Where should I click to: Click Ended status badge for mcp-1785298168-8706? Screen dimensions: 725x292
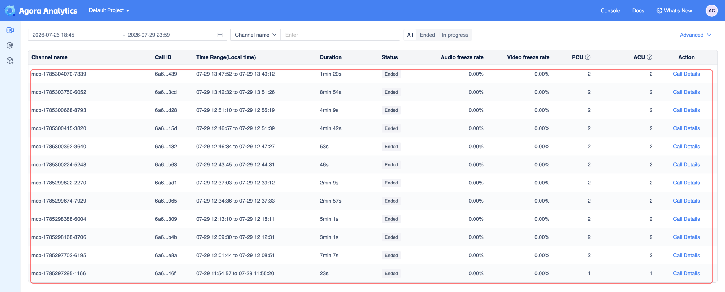coord(391,237)
